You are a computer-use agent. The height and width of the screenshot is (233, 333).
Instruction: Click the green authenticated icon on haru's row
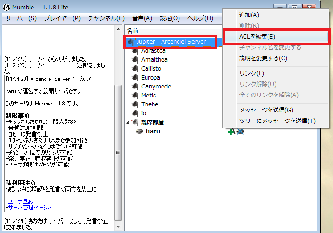[x=231, y=131]
